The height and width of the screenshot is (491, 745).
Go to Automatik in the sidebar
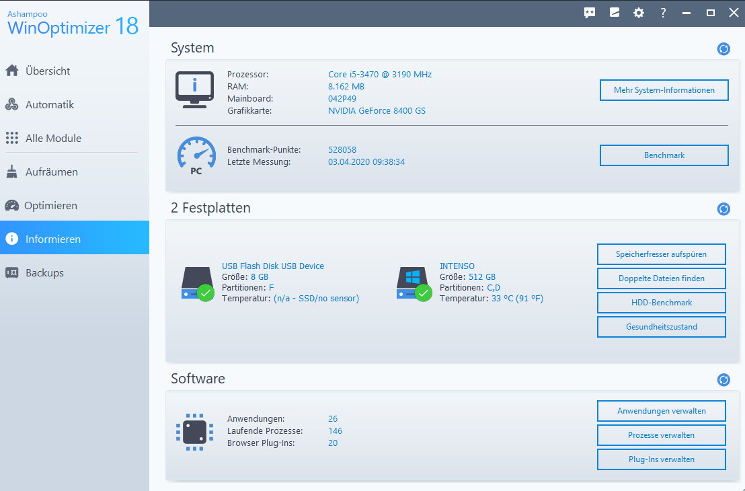[x=49, y=104]
